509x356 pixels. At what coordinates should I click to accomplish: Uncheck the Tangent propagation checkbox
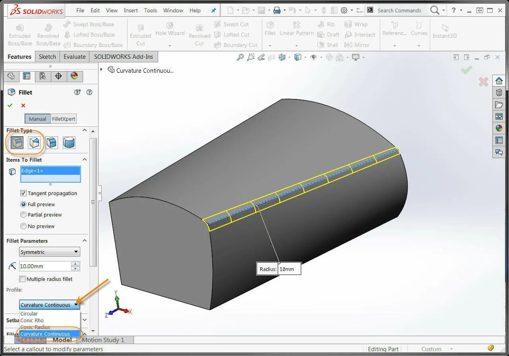pos(23,193)
